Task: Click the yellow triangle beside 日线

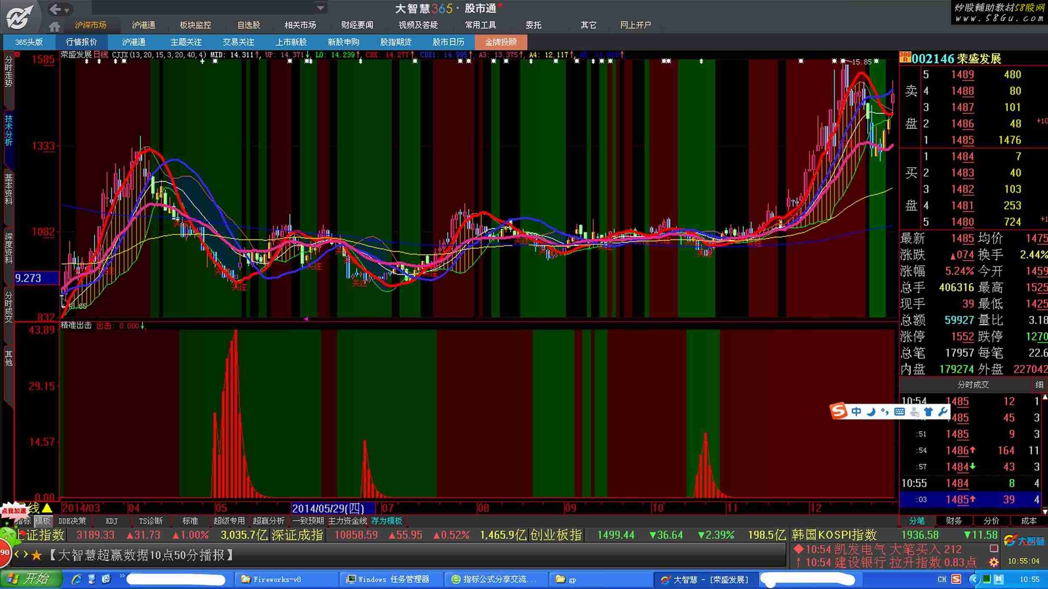Action: coord(47,508)
